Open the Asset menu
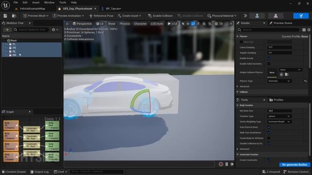This screenshot has height=175, width=312. [x=36, y=2]
